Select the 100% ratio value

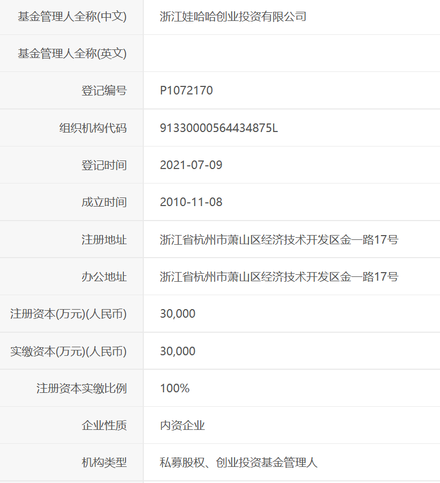point(174,388)
